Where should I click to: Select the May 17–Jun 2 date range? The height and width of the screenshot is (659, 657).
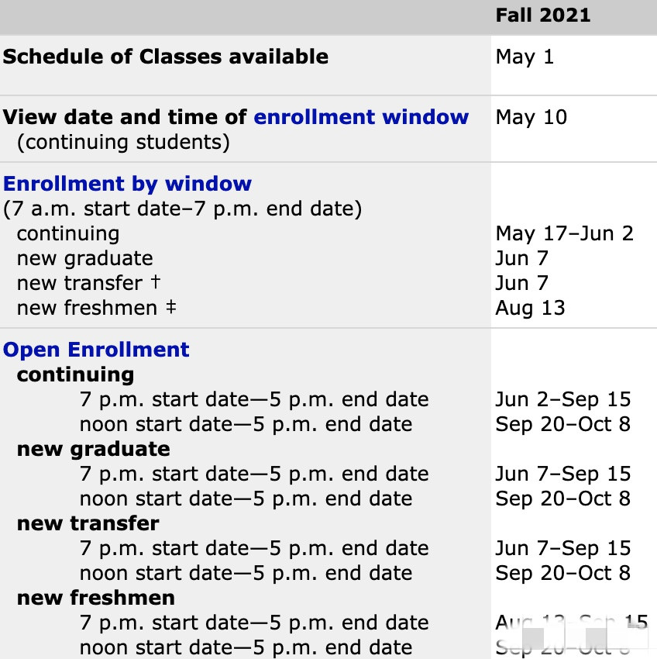click(x=564, y=233)
